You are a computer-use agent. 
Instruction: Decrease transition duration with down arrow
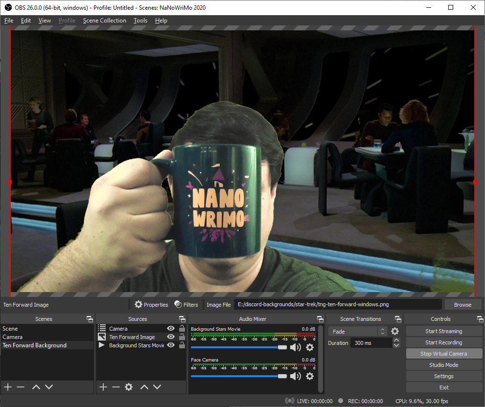[x=396, y=345]
